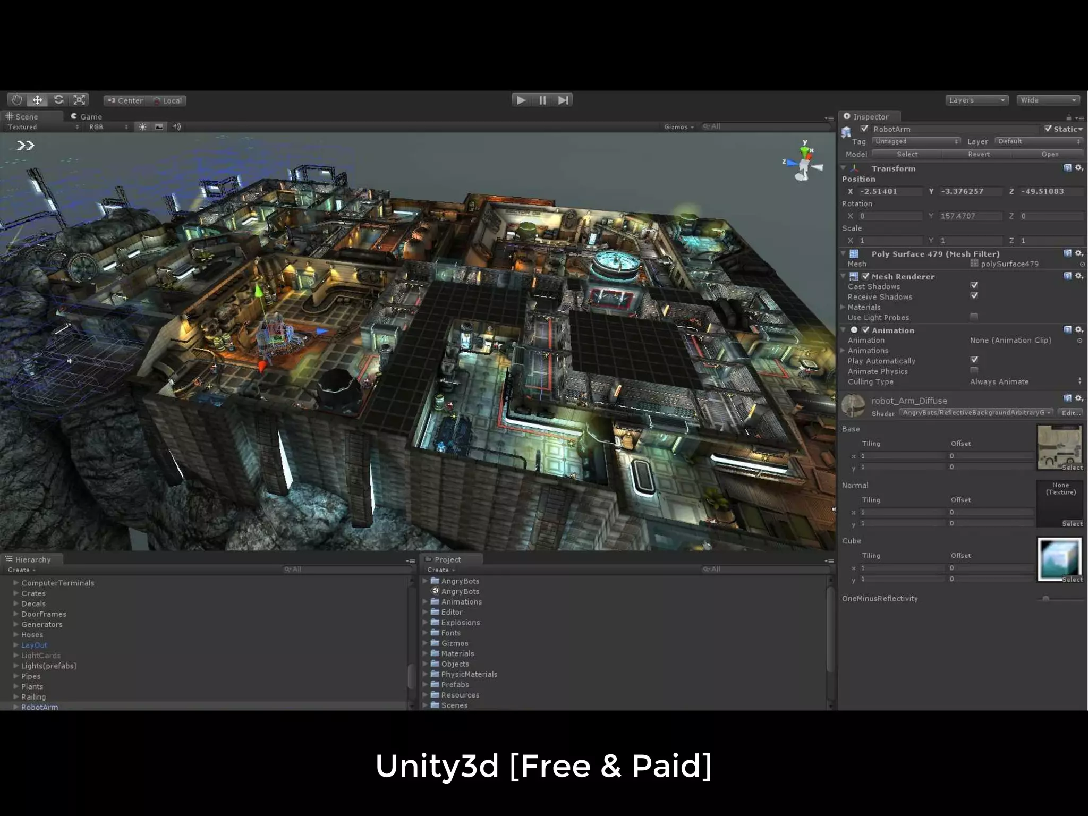Switch to the Game tab
The height and width of the screenshot is (816, 1088).
click(x=87, y=116)
